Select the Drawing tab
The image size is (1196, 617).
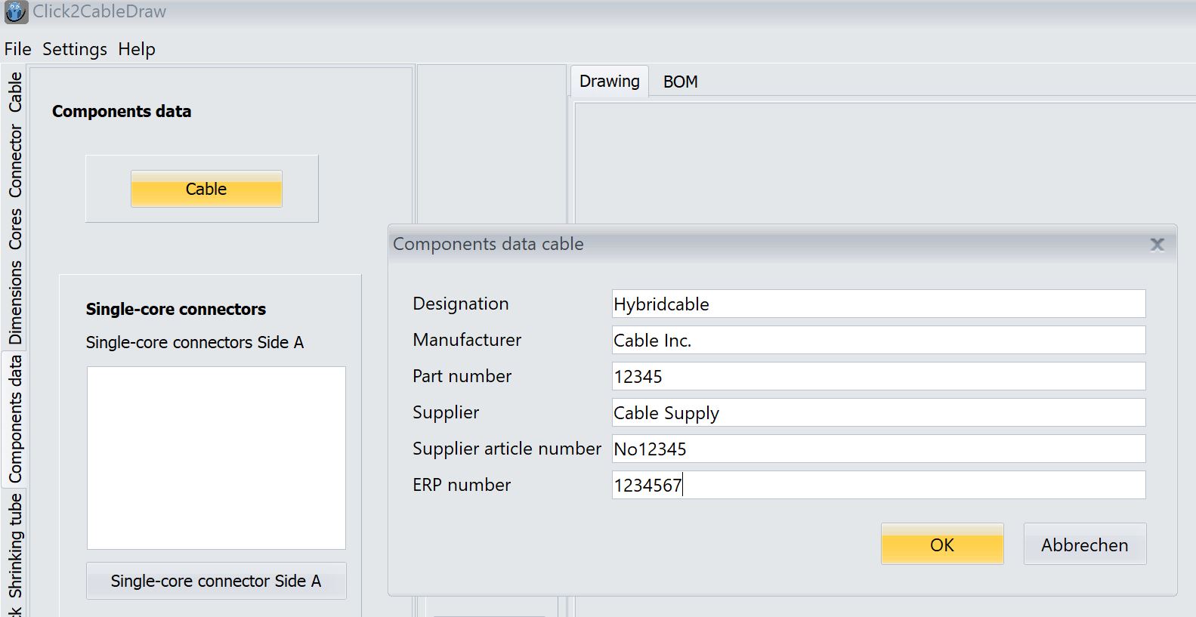(609, 82)
